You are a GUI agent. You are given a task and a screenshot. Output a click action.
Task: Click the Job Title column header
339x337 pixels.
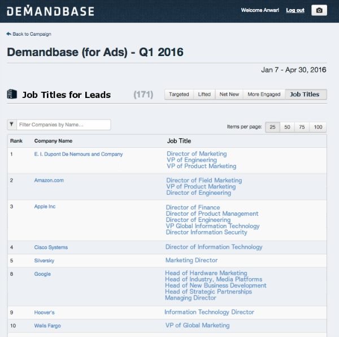pos(179,141)
